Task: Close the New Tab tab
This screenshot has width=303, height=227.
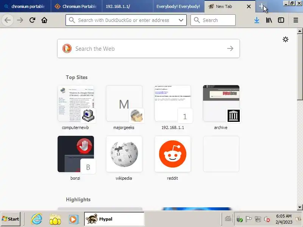Action: point(249,6)
